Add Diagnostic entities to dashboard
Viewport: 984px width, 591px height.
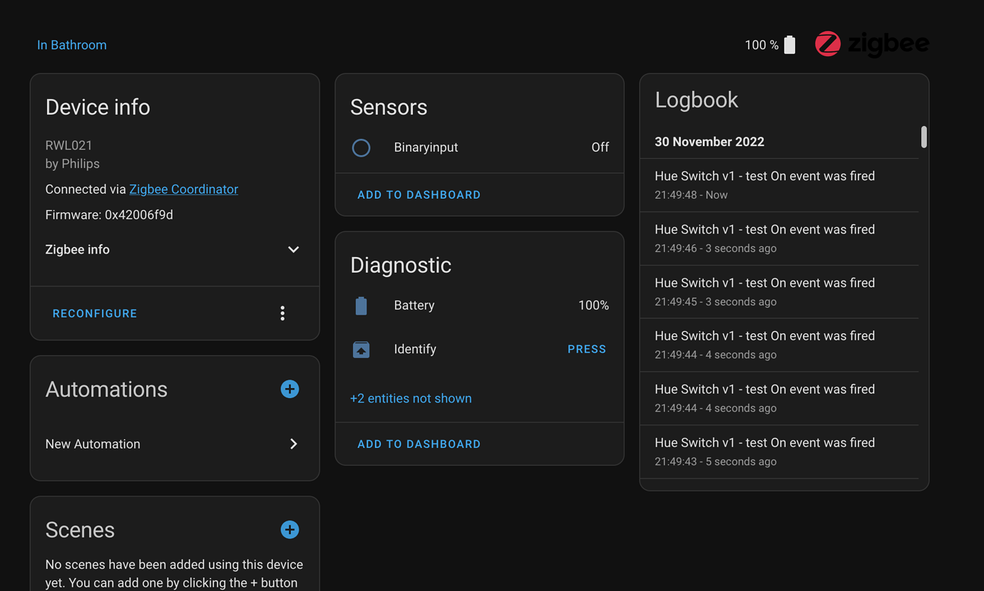[419, 443]
